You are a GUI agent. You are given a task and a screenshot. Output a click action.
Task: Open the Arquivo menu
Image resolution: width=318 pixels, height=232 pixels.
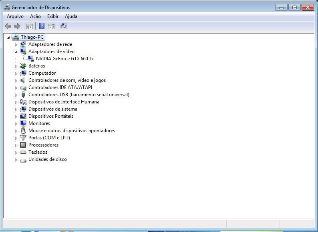tap(15, 16)
